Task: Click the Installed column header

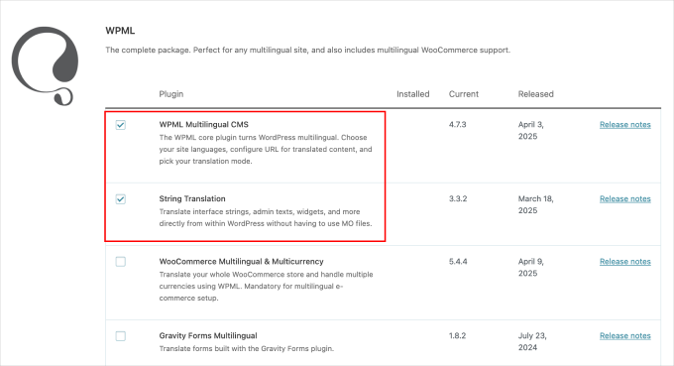Action: [x=412, y=94]
